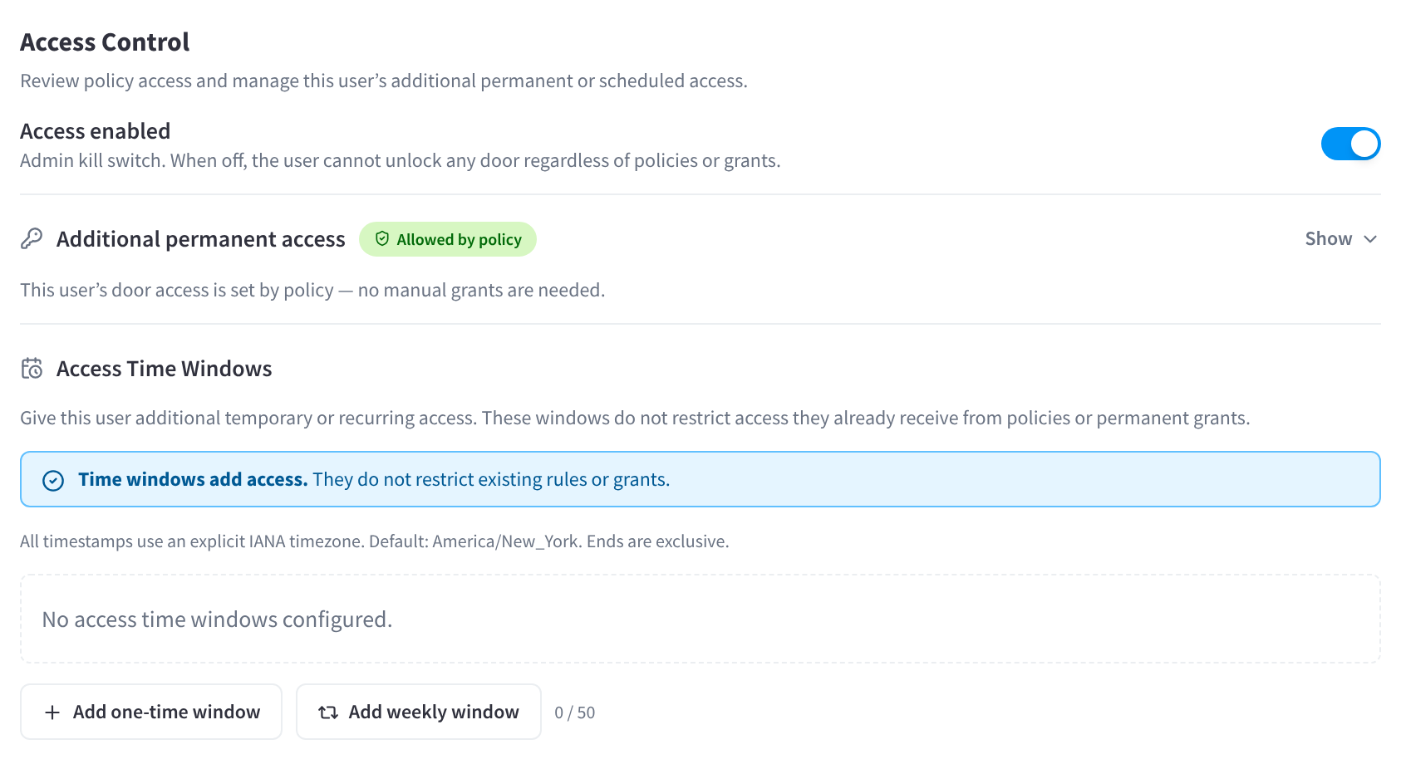
Task: Click the Additional permanent access heading
Action: click(x=201, y=239)
